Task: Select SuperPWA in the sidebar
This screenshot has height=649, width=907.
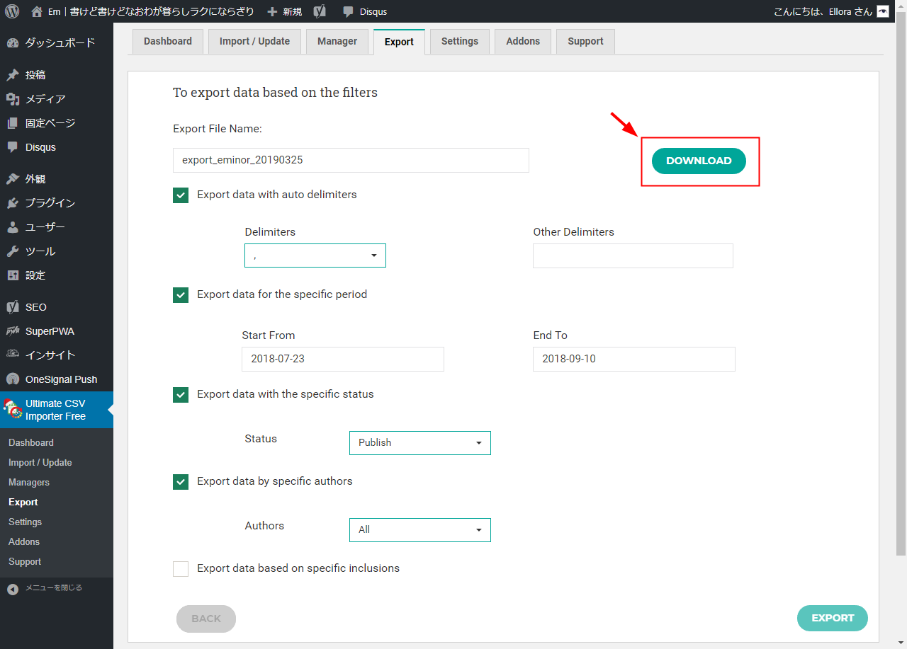Action: pos(57,331)
